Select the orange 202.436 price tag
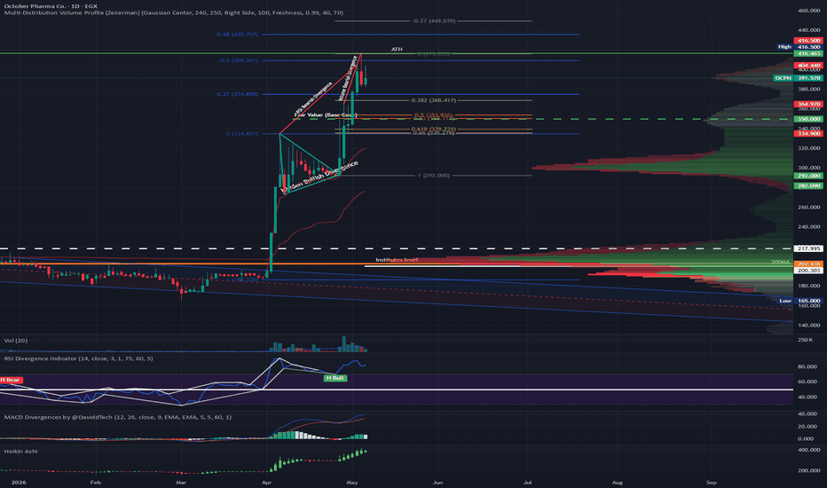Screen dimensions: 827x488 tap(808, 264)
